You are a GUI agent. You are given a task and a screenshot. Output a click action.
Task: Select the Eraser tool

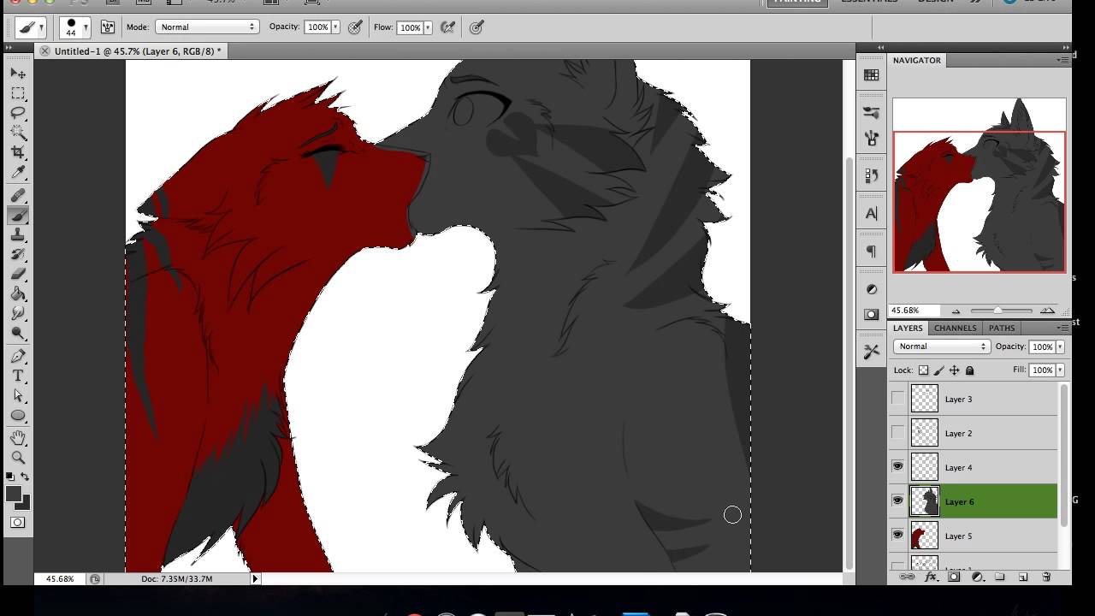point(18,275)
